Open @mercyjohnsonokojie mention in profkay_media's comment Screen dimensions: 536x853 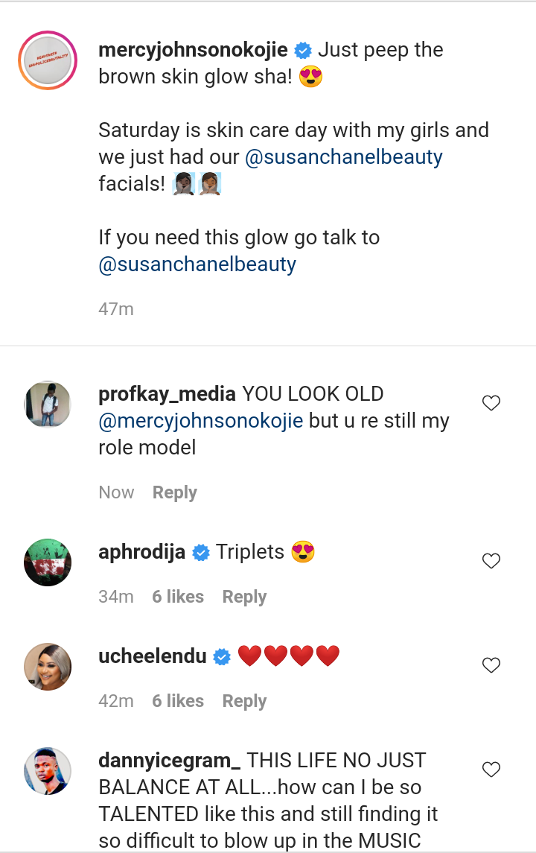coord(201,421)
